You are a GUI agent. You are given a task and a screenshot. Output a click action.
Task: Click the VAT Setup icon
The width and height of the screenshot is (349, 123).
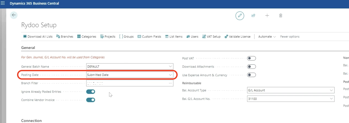coord(204,37)
